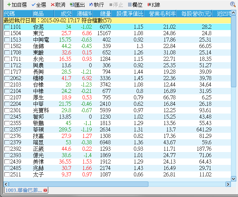The height and width of the screenshot is (197, 238).
Task: Open the 欄位 column settings
Action: 135,5
